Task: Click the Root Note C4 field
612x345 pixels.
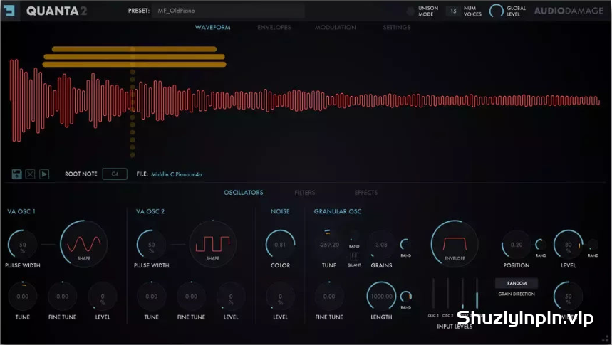Action: [115, 174]
